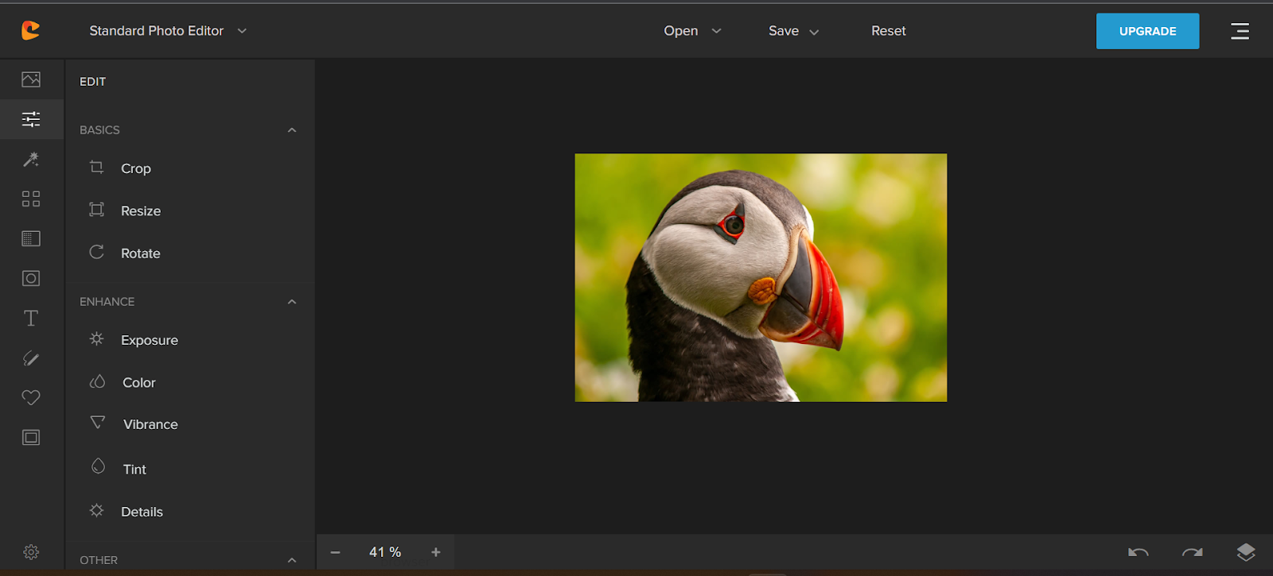Click the Colorcinch logo icon
The width and height of the screenshot is (1273, 576).
click(x=31, y=30)
